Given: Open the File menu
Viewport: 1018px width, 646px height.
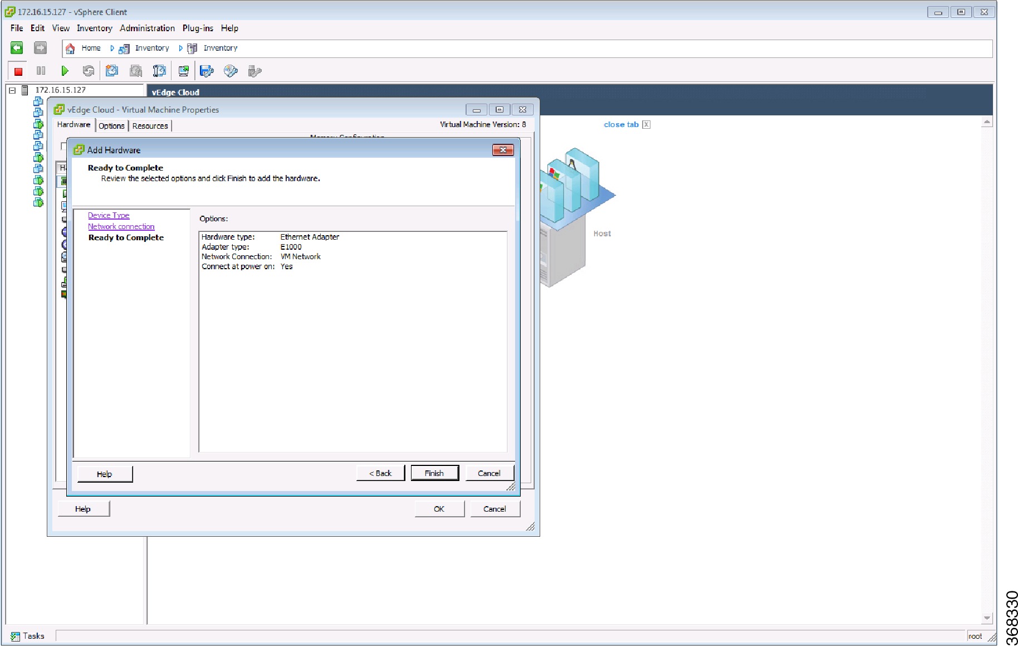Looking at the screenshot, I should (17, 28).
